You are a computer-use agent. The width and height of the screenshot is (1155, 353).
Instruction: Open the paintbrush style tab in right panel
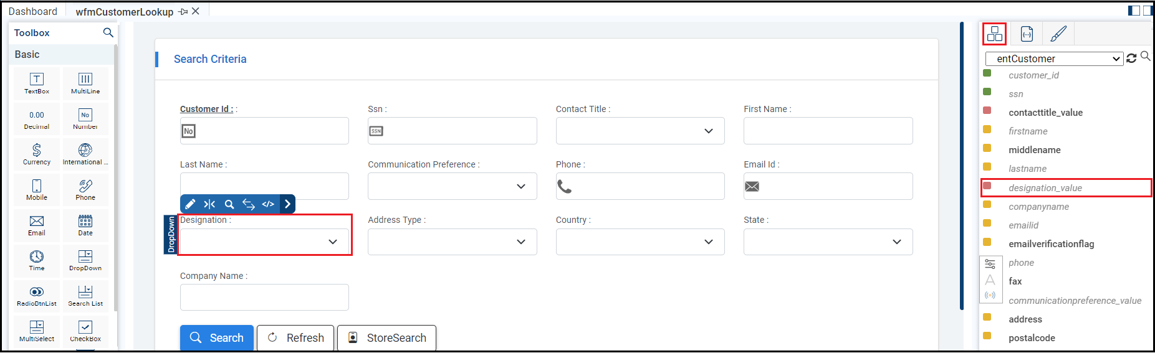pos(1058,34)
